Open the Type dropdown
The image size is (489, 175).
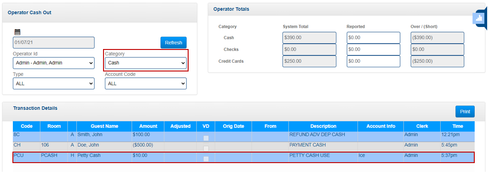pyautogui.click(x=54, y=83)
